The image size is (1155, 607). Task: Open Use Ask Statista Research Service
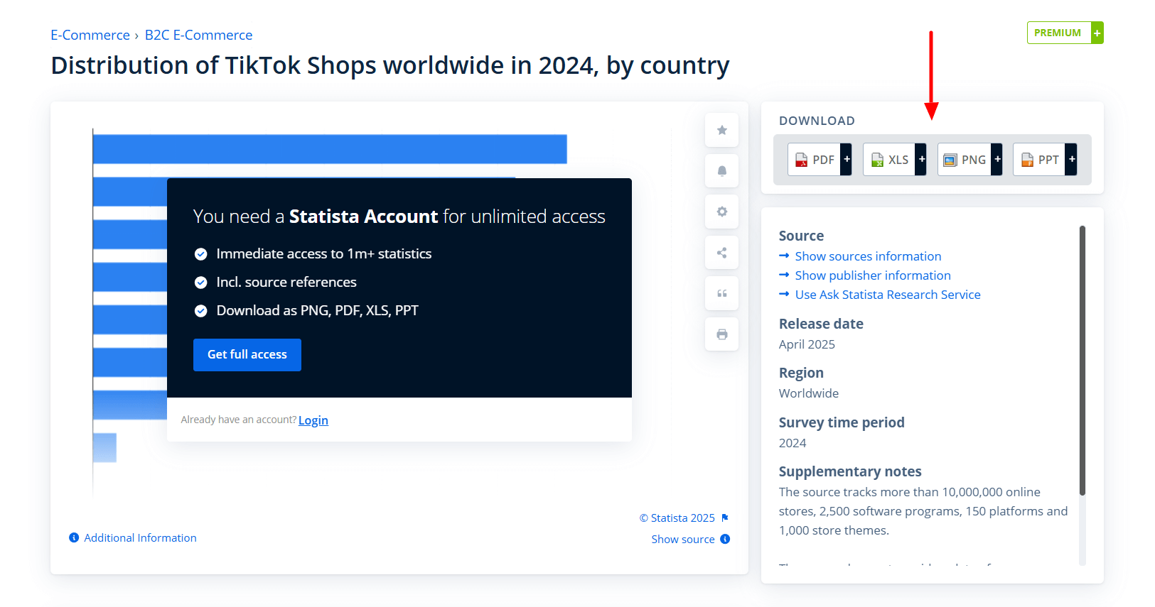tap(887, 295)
